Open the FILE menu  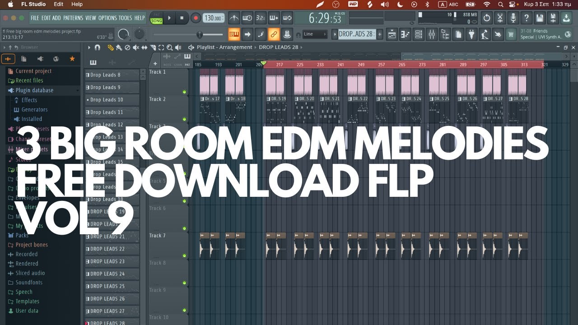tap(35, 18)
